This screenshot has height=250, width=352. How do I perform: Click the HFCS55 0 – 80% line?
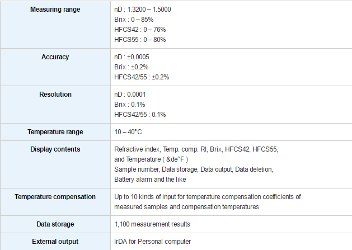(140, 40)
